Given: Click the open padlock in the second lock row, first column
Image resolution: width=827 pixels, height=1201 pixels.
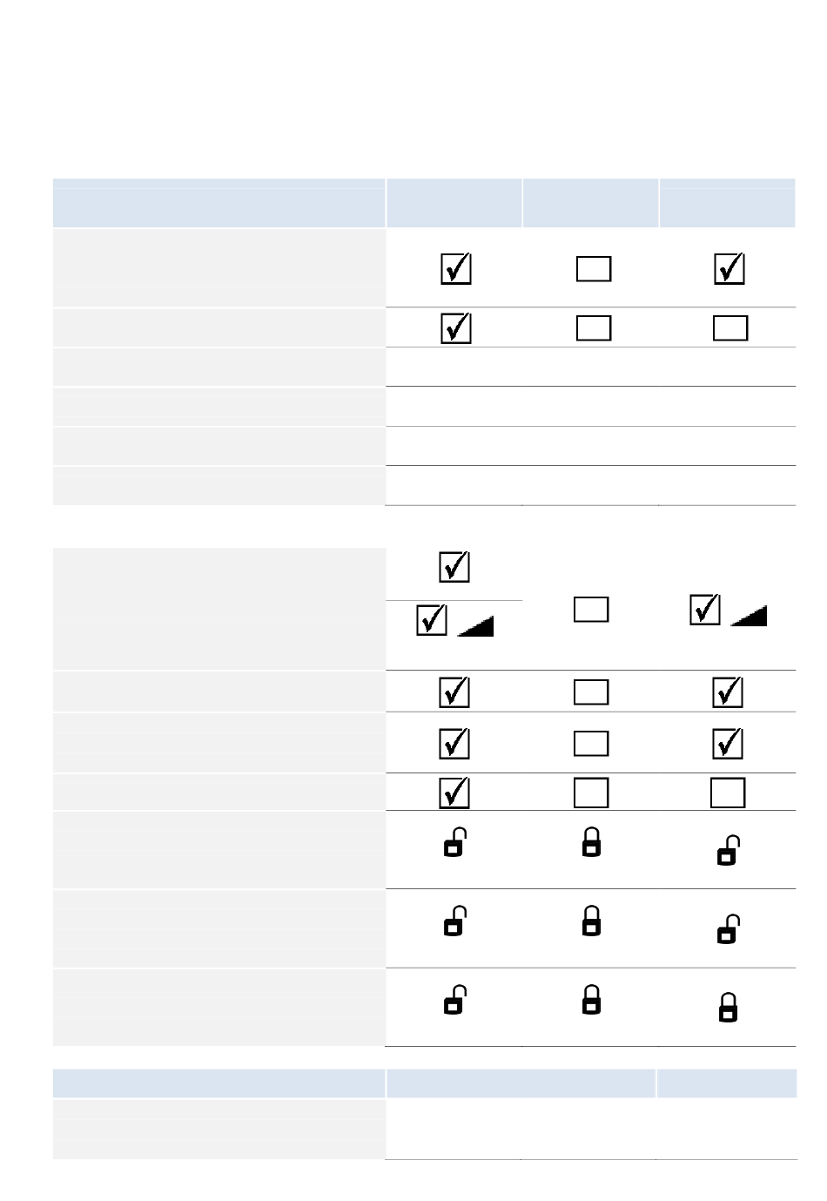Looking at the screenshot, I should point(454,921).
